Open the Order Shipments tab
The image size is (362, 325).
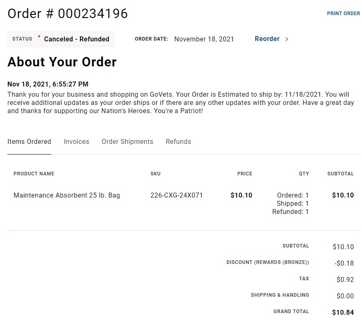(127, 141)
